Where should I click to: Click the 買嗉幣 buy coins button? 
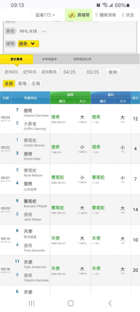[79, 15]
